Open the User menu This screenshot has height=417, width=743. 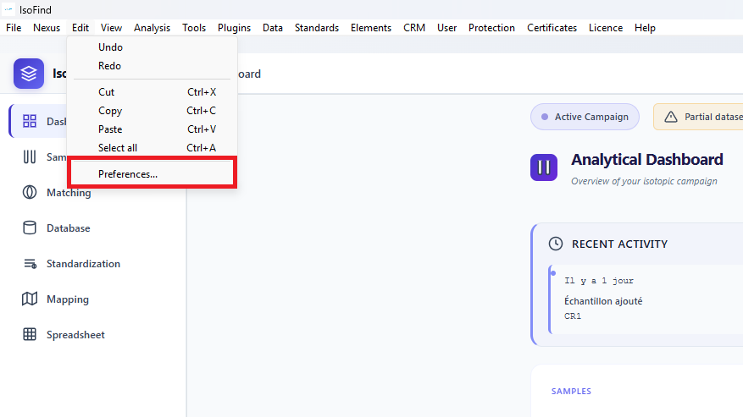(x=446, y=28)
